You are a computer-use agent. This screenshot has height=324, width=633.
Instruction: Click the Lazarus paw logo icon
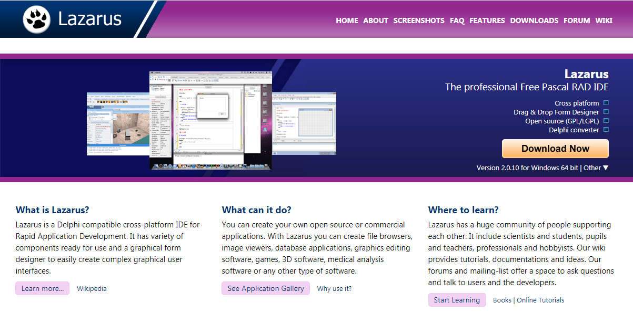click(x=36, y=19)
